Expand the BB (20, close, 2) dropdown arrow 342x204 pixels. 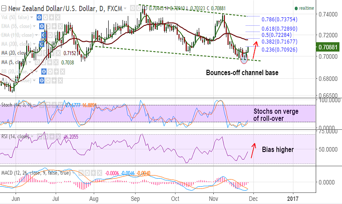pyautogui.click(x=37, y=72)
